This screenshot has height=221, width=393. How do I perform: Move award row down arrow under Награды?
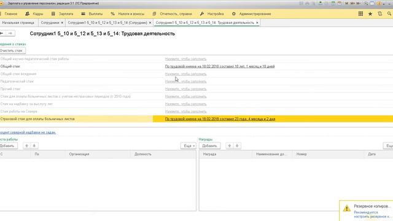(237, 145)
